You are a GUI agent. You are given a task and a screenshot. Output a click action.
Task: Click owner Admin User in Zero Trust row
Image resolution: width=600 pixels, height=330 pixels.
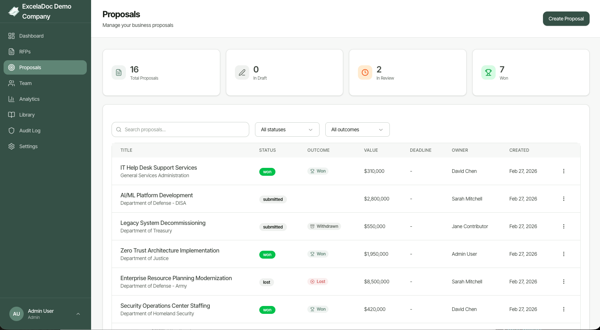(x=464, y=254)
